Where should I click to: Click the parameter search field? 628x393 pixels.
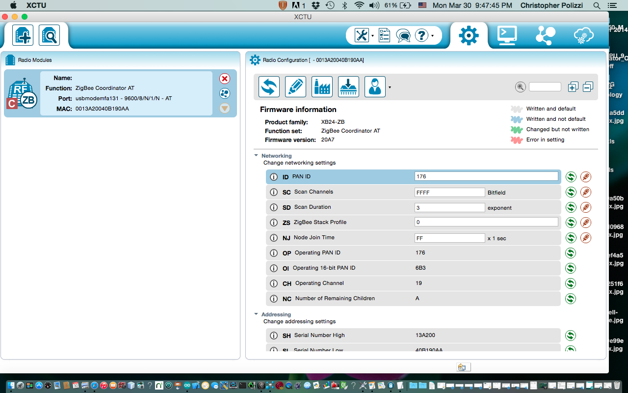545,87
